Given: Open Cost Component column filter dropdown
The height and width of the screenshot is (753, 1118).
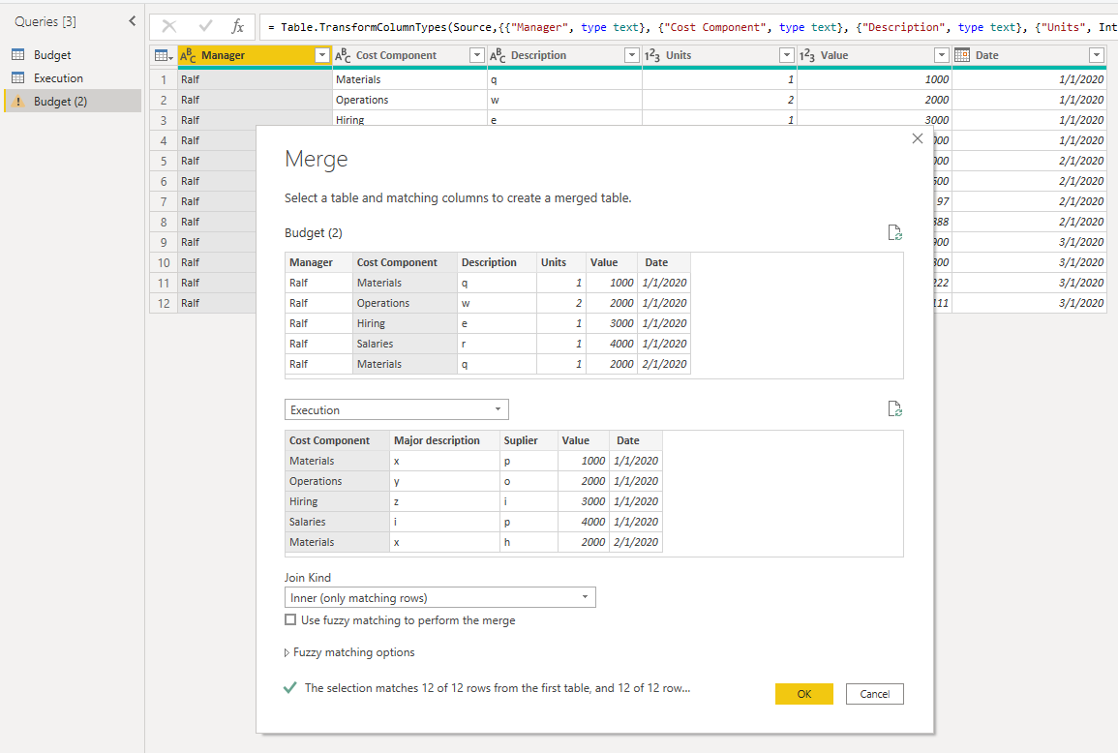Looking at the screenshot, I should 477,55.
